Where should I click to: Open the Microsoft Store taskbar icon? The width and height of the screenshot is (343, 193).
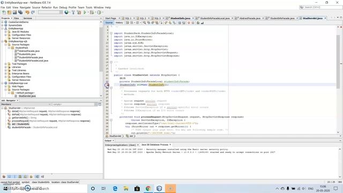click(137, 188)
